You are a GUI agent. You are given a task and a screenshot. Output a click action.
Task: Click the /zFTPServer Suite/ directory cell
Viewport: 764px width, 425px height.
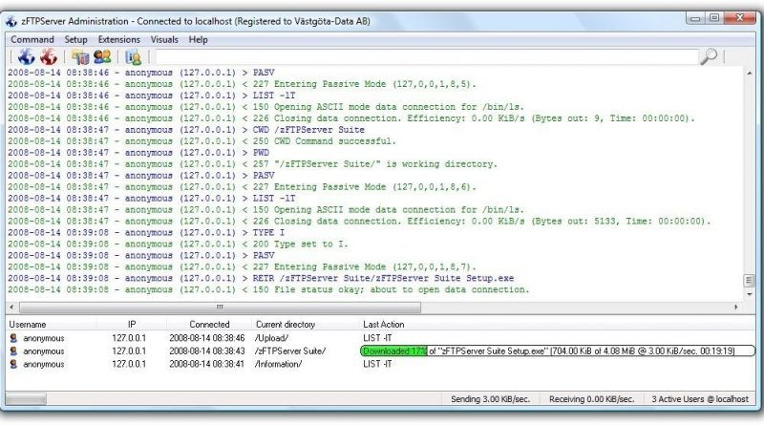coord(290,351)
